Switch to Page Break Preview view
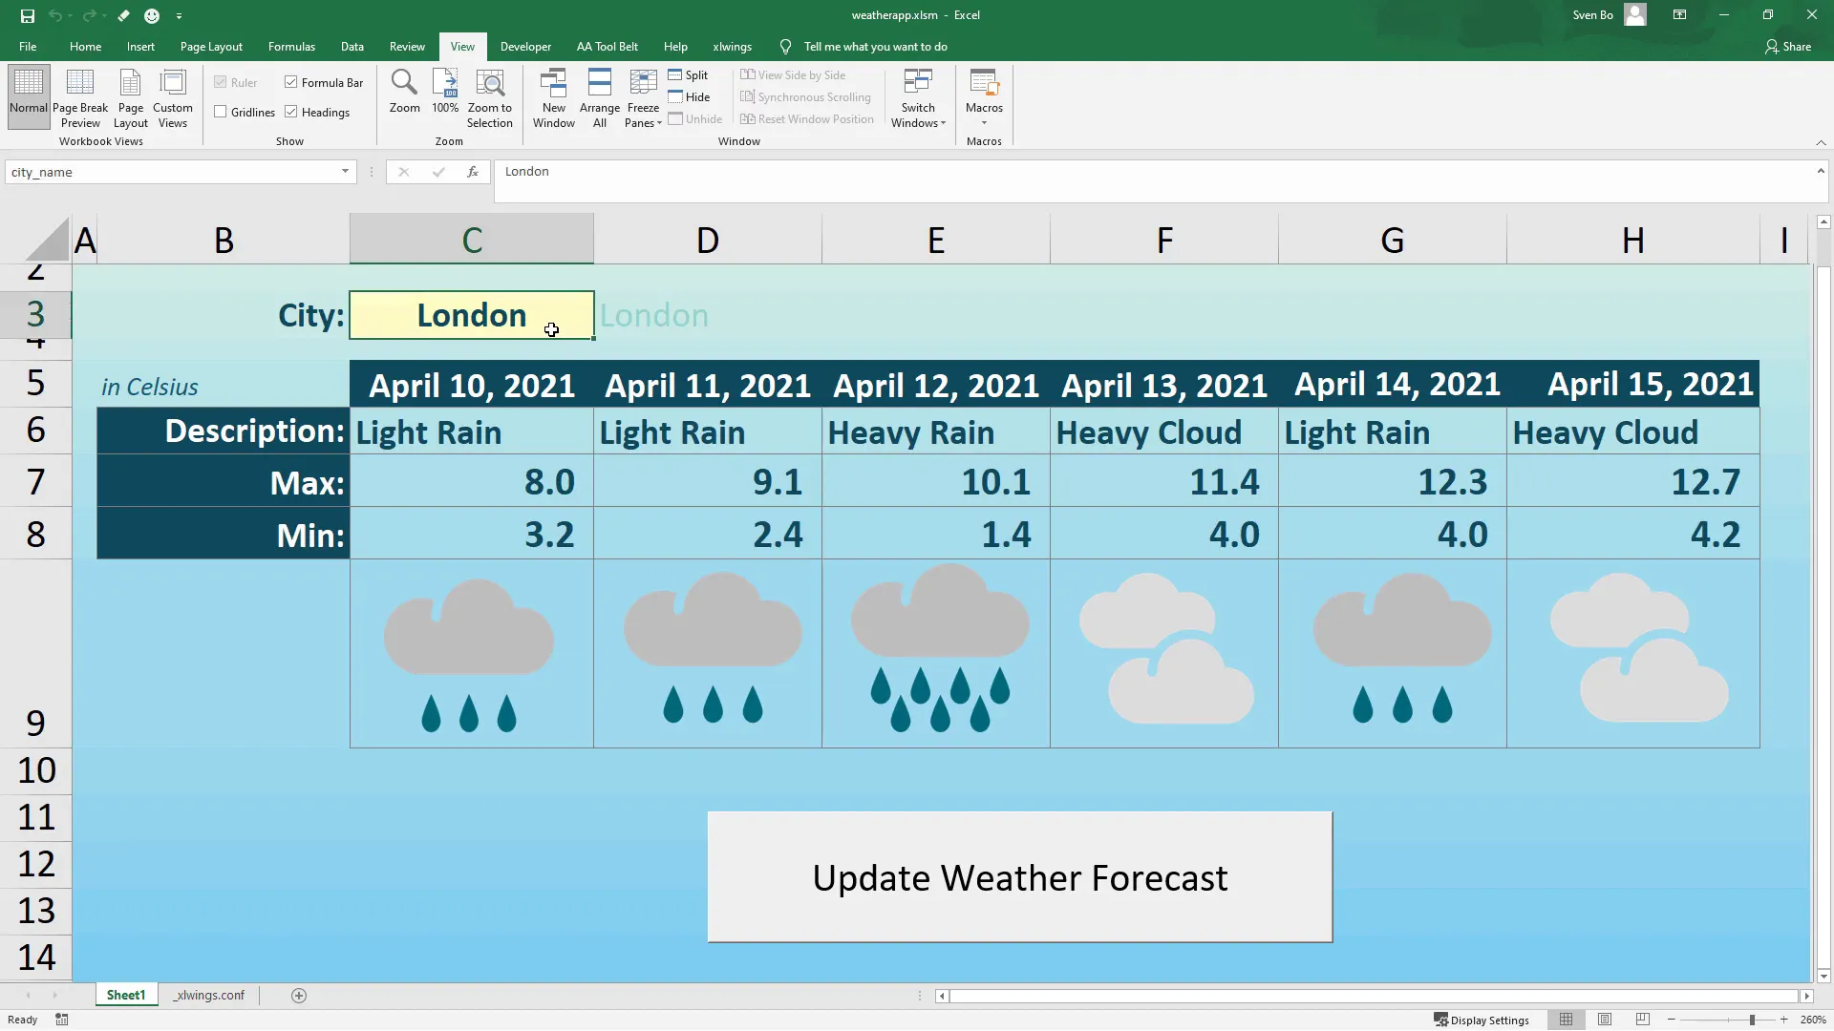 (79, 95)
